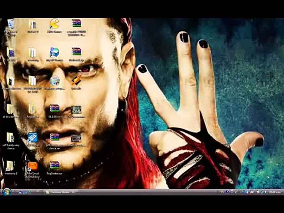Viewport: 284px width, 213px height.
Task: Select the folder left of the round setup icon
Action: (x=33, y=81)
